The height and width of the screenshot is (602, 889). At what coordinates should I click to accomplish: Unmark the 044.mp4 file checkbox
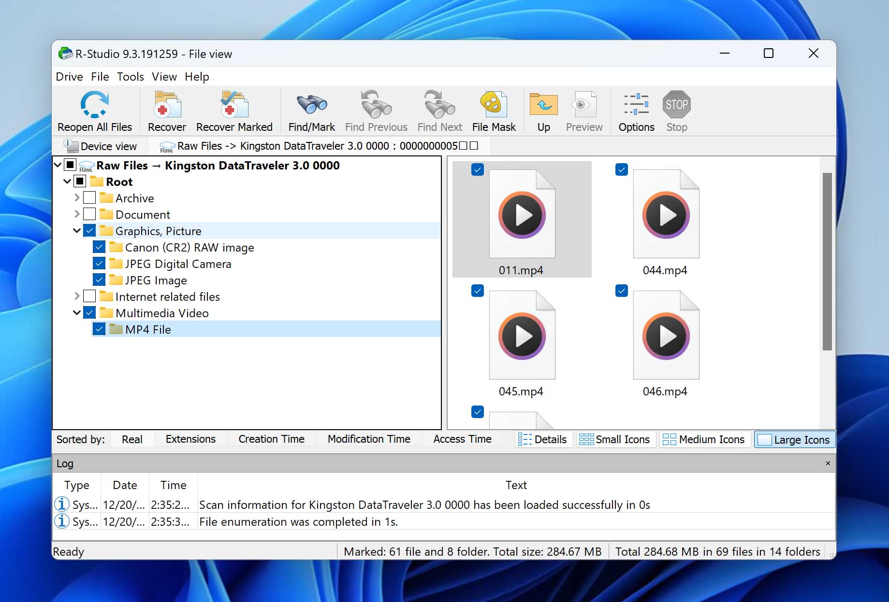tap(622, 169)
